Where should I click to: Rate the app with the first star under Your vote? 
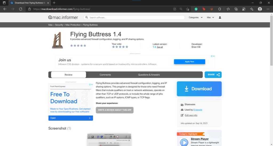[x=113, y=47]
